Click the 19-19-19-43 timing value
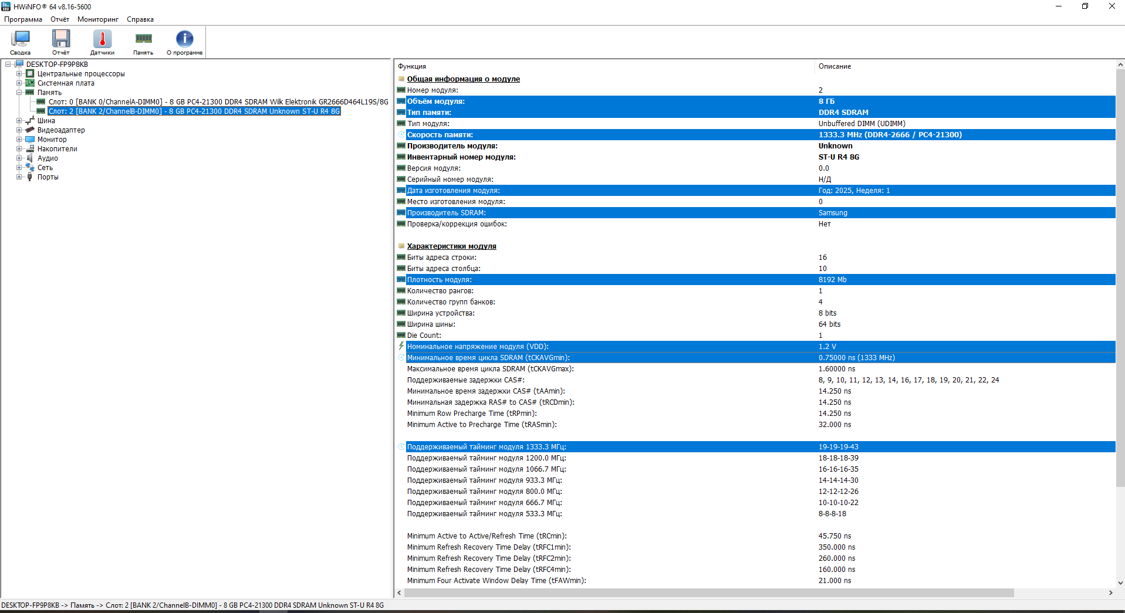The height and width of the screenshot is (613, 1125). point(838,446)
